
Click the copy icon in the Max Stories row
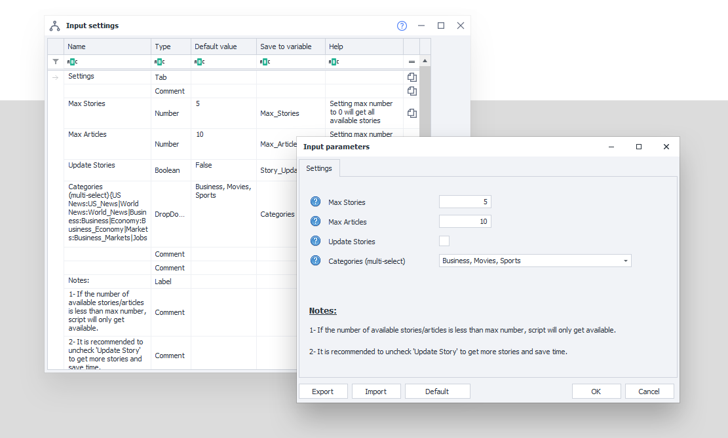(x=412, y=113)
